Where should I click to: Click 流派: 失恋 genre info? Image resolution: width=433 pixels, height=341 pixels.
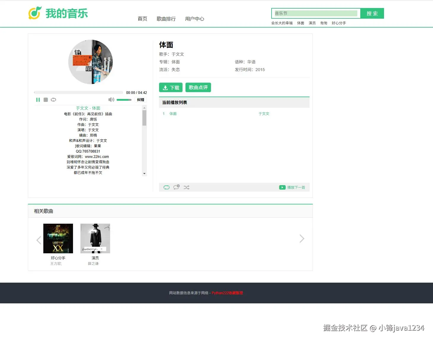point(169,70)
